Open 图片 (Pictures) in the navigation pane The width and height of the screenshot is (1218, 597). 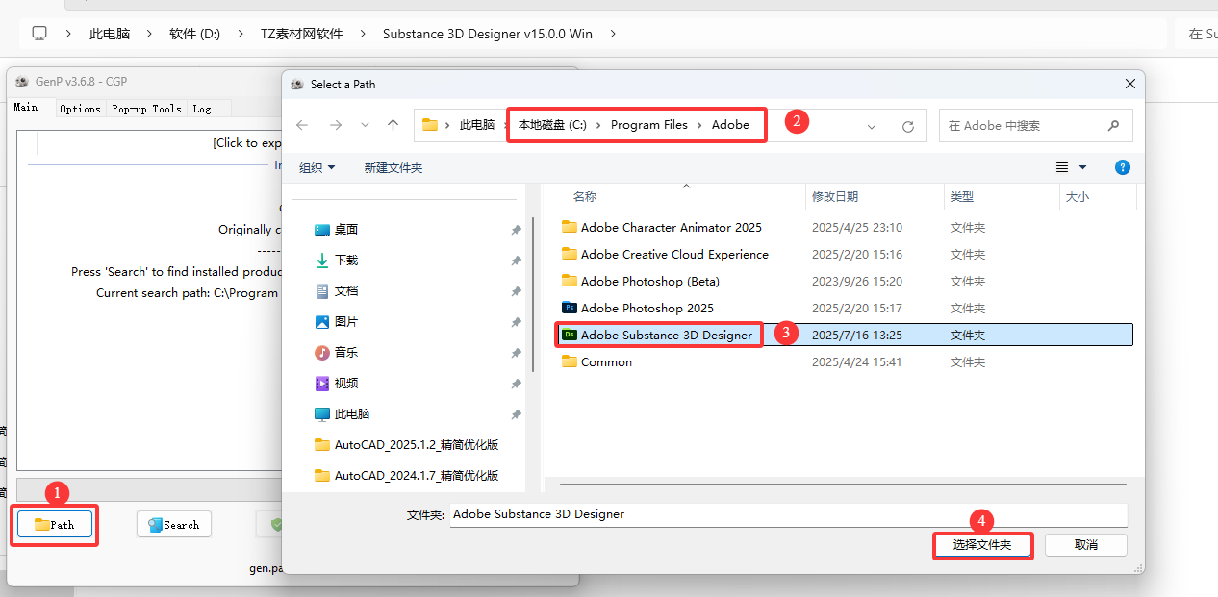(346, 321)
